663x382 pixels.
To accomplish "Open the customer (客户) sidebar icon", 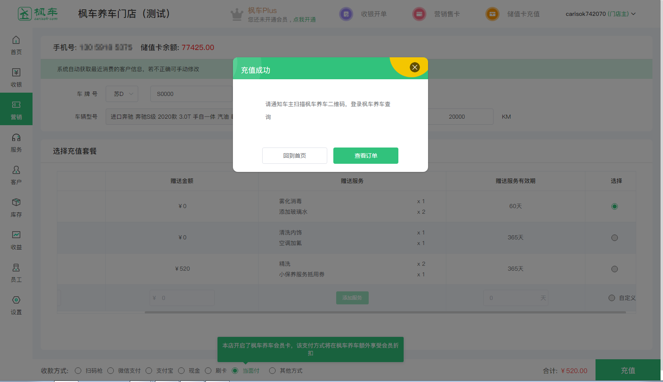I will (x=16, y=170).
